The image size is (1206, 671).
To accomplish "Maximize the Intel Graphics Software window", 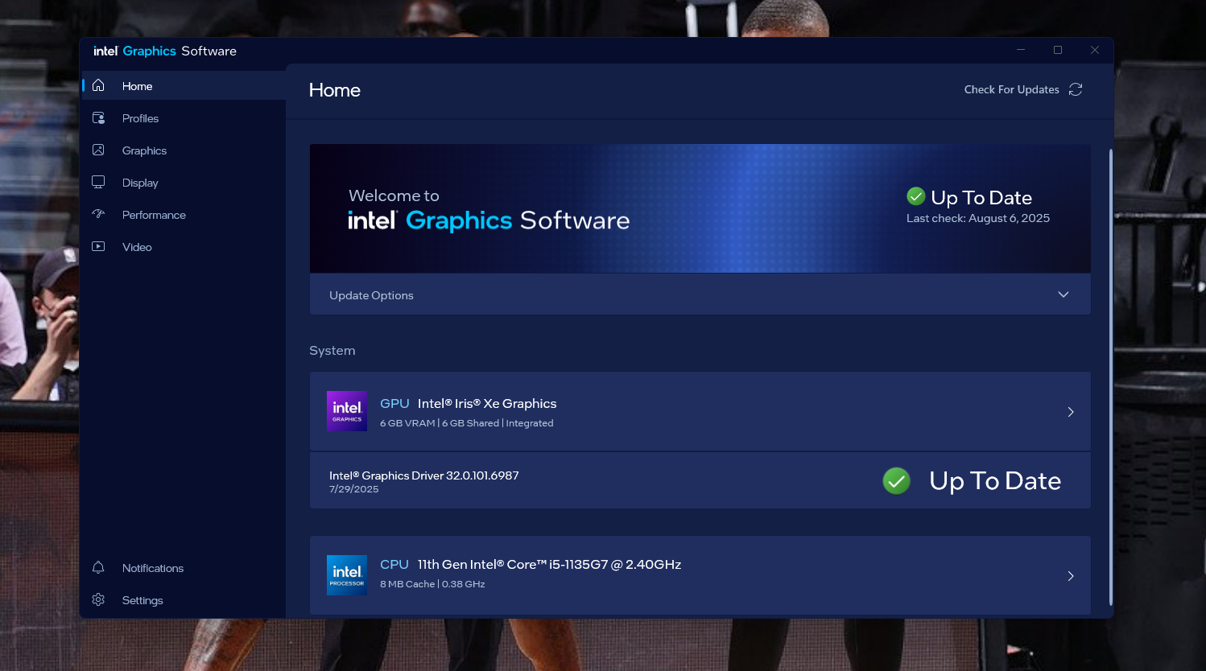I will pyautogui.click(x=1058, y=50).
